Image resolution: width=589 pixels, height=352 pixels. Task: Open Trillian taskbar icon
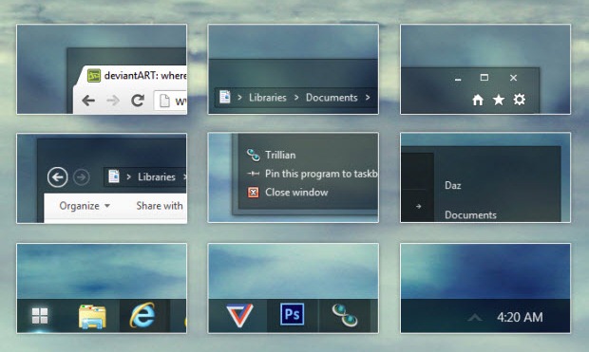click(345, 314)
